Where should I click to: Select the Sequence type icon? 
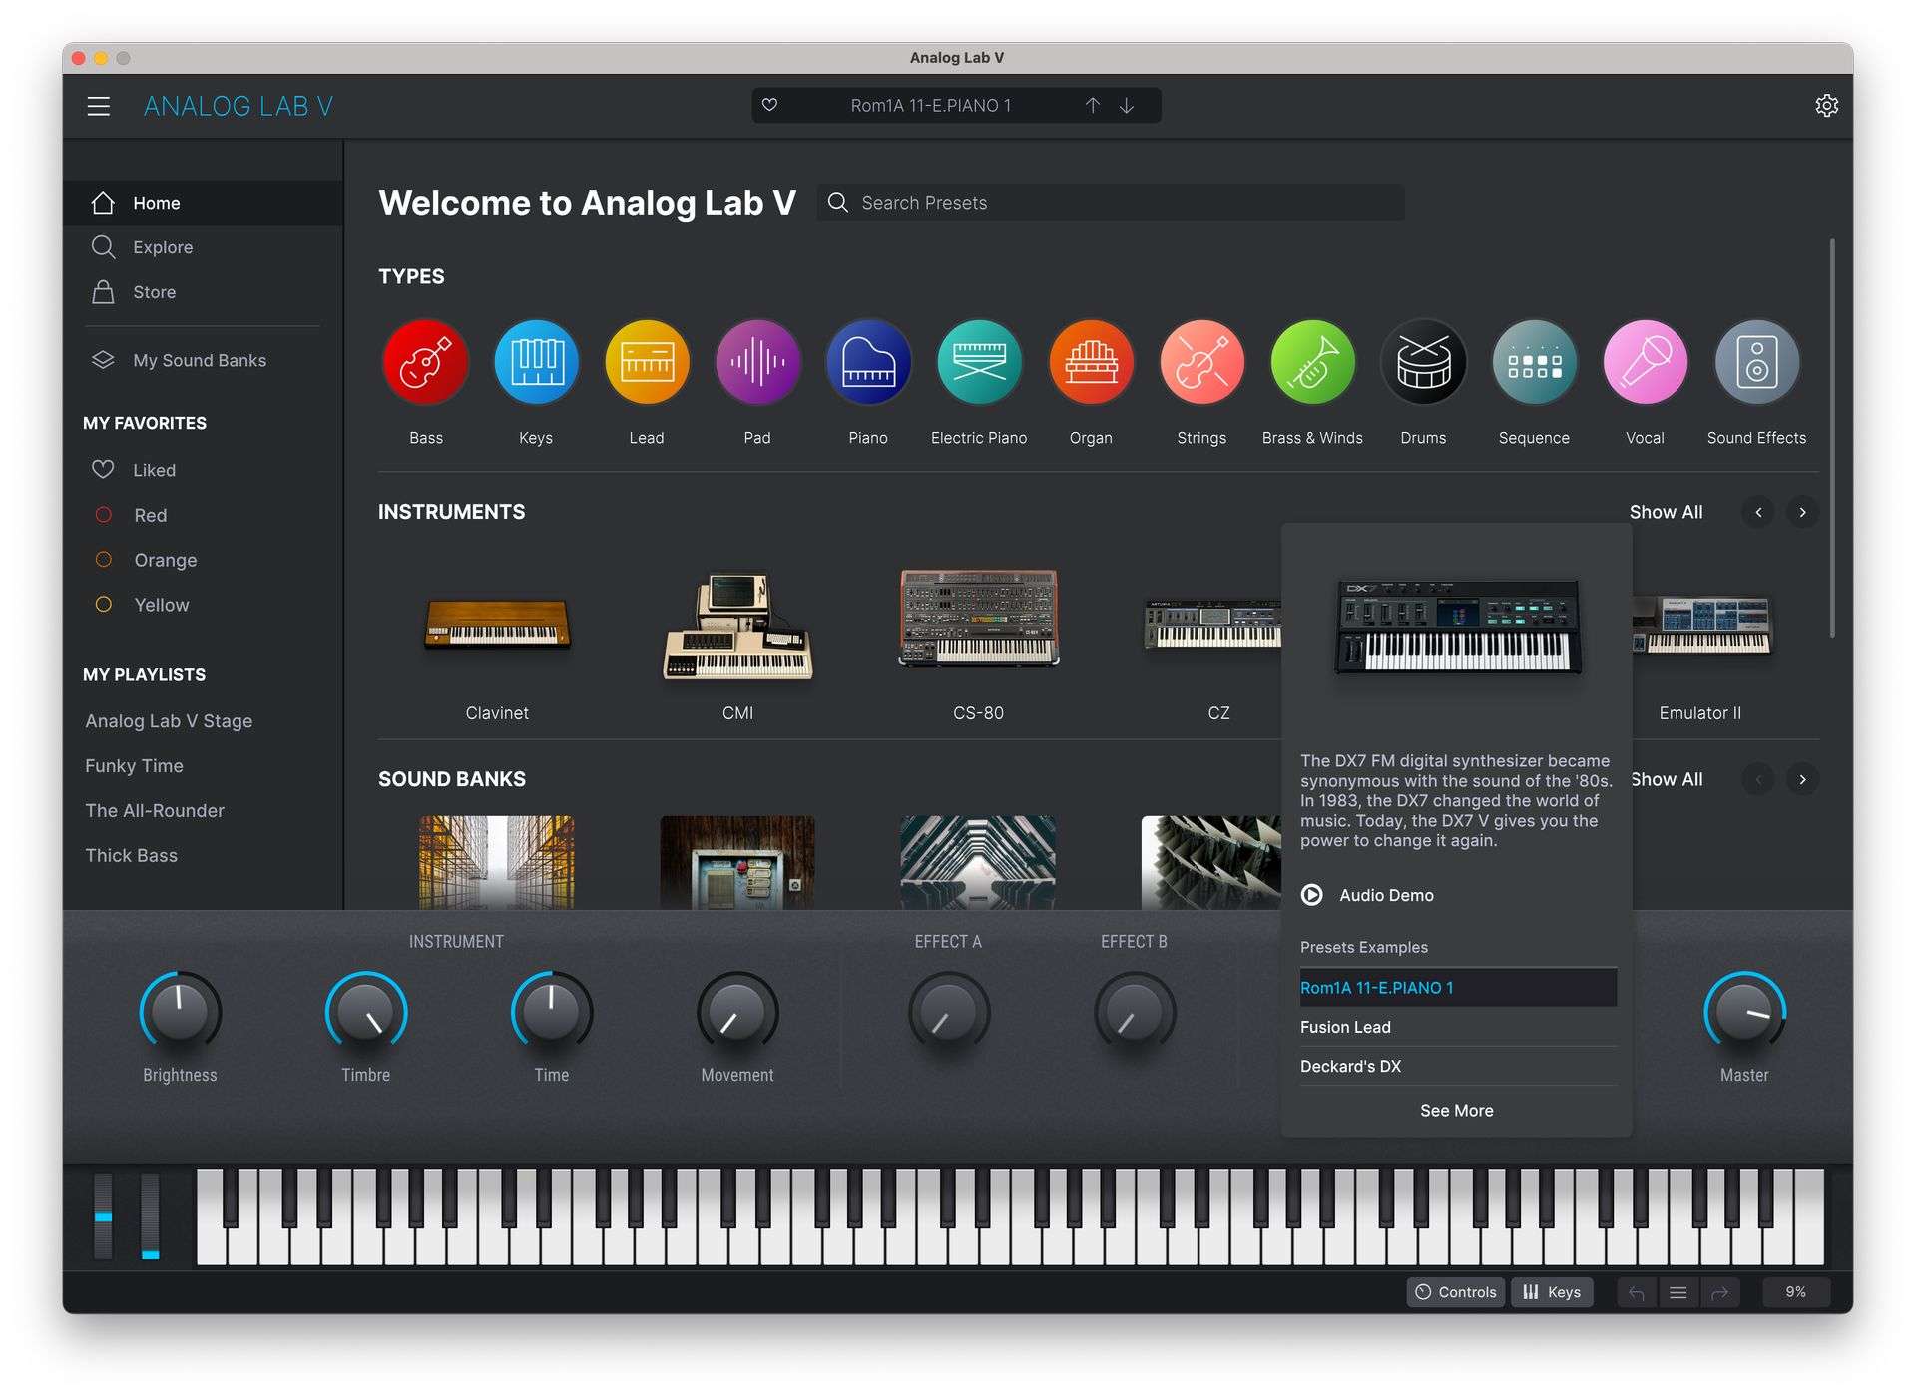1534,362
